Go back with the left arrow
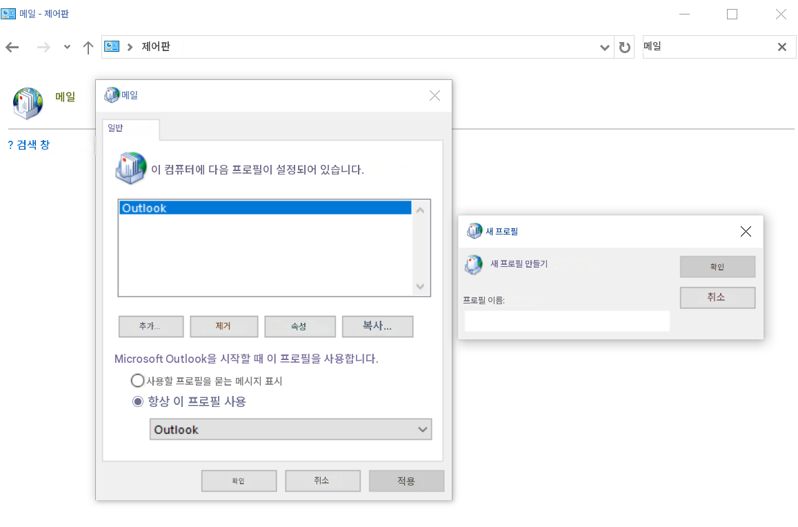 pyautogui.click(x=12, y=48)
